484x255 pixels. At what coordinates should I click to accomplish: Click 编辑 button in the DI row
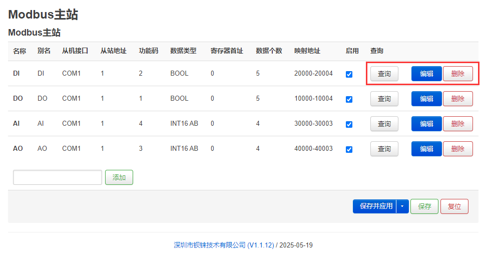coord(426,74)
